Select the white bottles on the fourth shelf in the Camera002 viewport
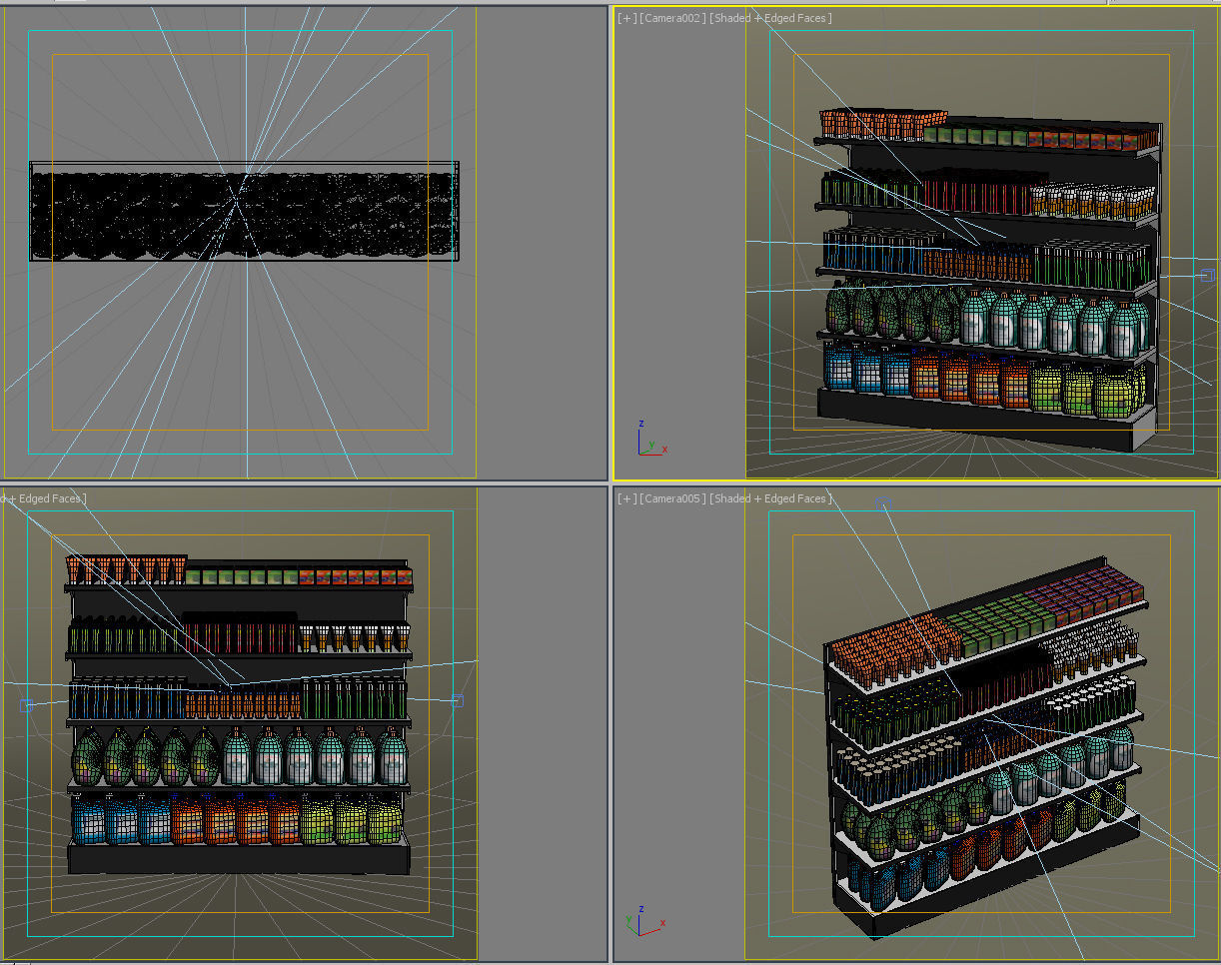 pyautogui.click(x=1054, y=322)
